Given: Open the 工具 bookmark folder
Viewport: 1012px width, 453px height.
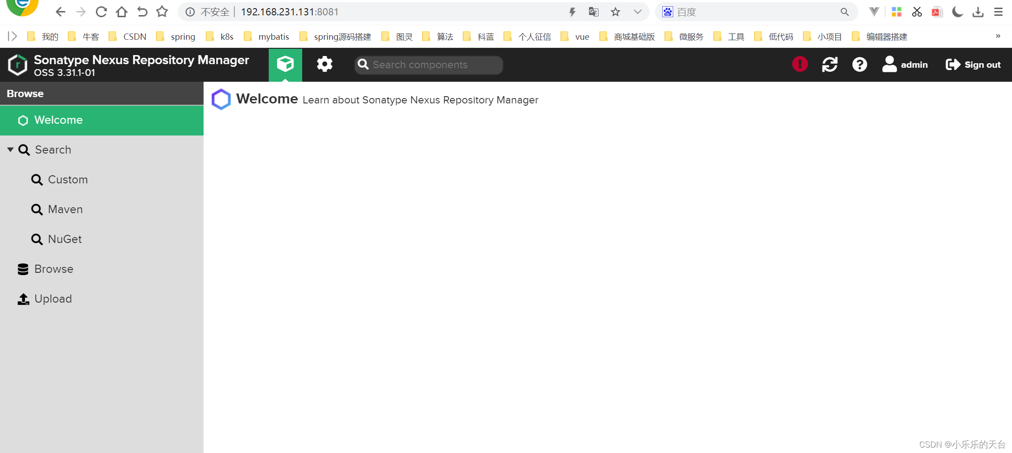Looking at the screenshot, I should coord(729,37).
